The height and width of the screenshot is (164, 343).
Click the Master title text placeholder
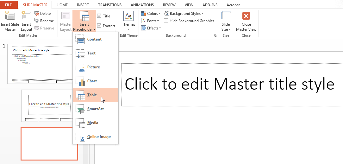(229, 85)
